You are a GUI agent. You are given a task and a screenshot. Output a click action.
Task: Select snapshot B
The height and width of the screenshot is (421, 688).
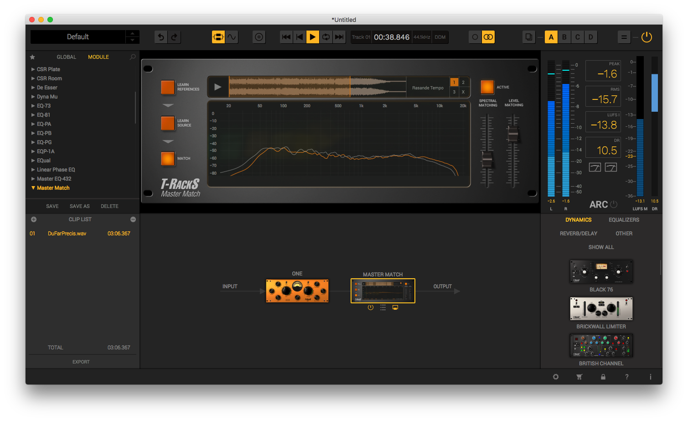click(564, 37)
